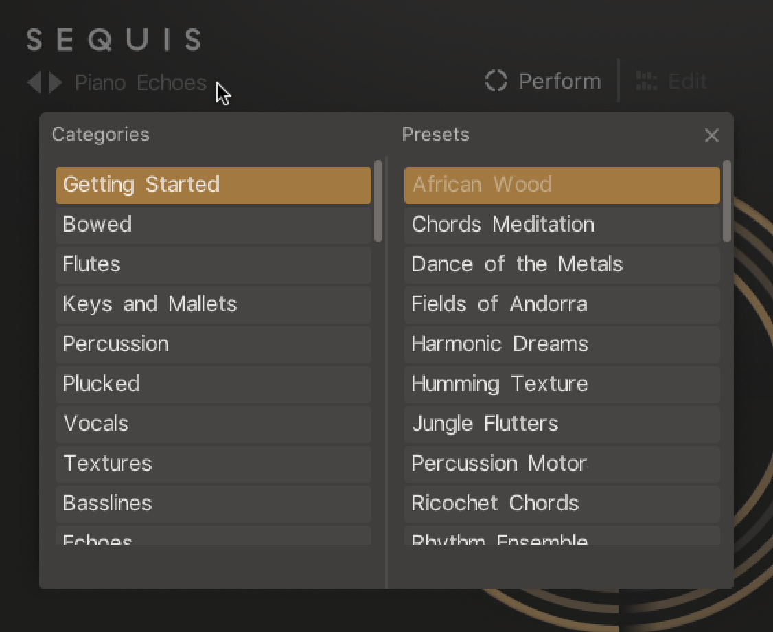773x632 pixels.
Task: Click the Perform mode circular icon
Action: (495, 81)
